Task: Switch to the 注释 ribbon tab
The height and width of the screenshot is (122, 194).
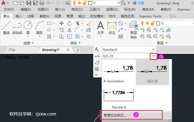Action: pyautogui.click(x=30, y=16)
